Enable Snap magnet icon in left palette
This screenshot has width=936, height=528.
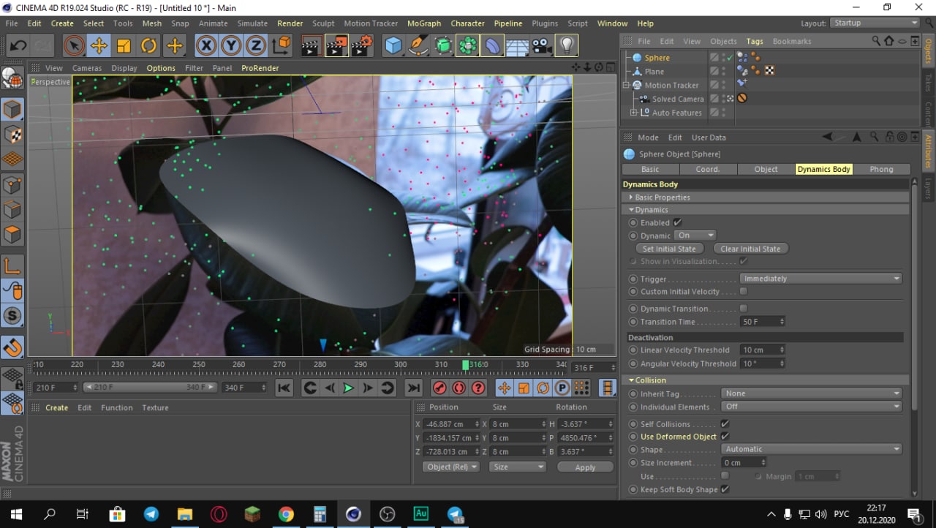[12, 348]
